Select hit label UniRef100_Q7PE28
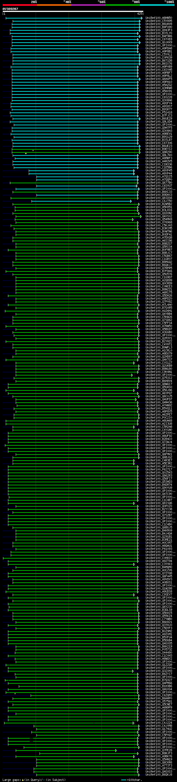Viewport: 177px width, 782px height. [158, 750]
